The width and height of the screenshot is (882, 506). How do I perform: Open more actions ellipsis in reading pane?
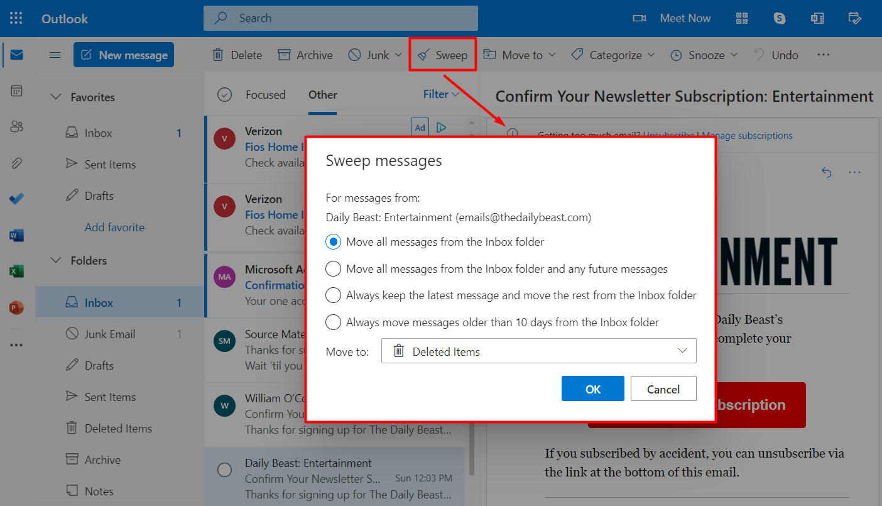point(854,172)
